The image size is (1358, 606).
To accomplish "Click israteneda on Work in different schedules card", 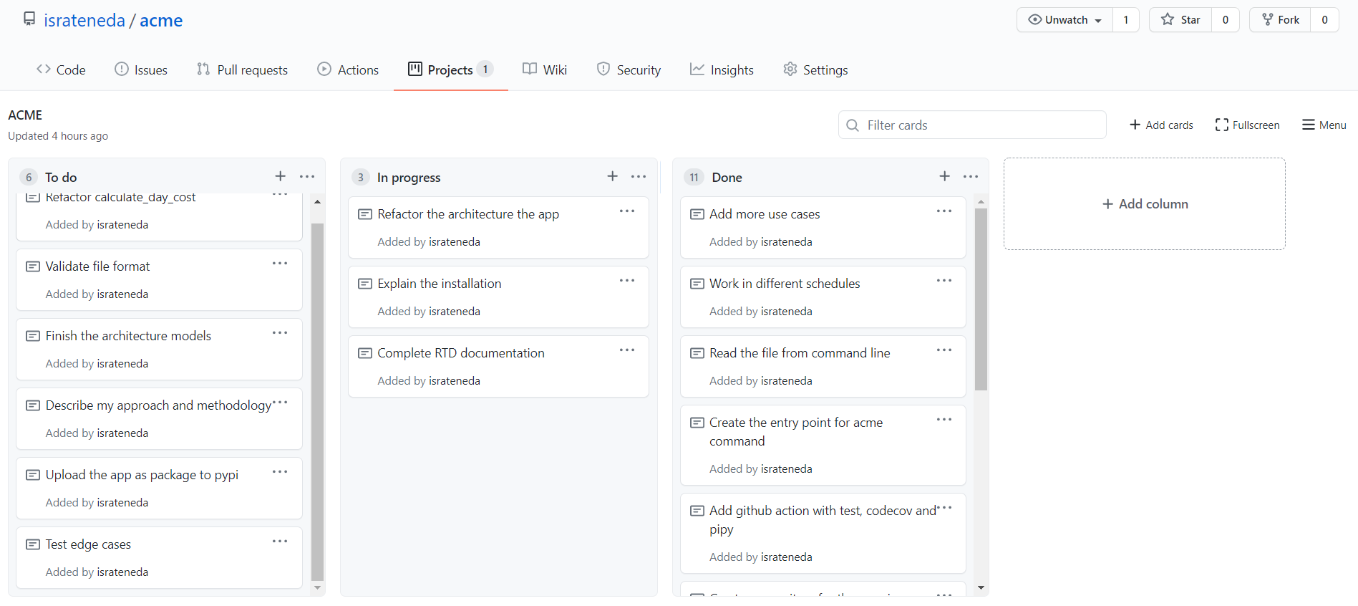I will tap(786, 311).
